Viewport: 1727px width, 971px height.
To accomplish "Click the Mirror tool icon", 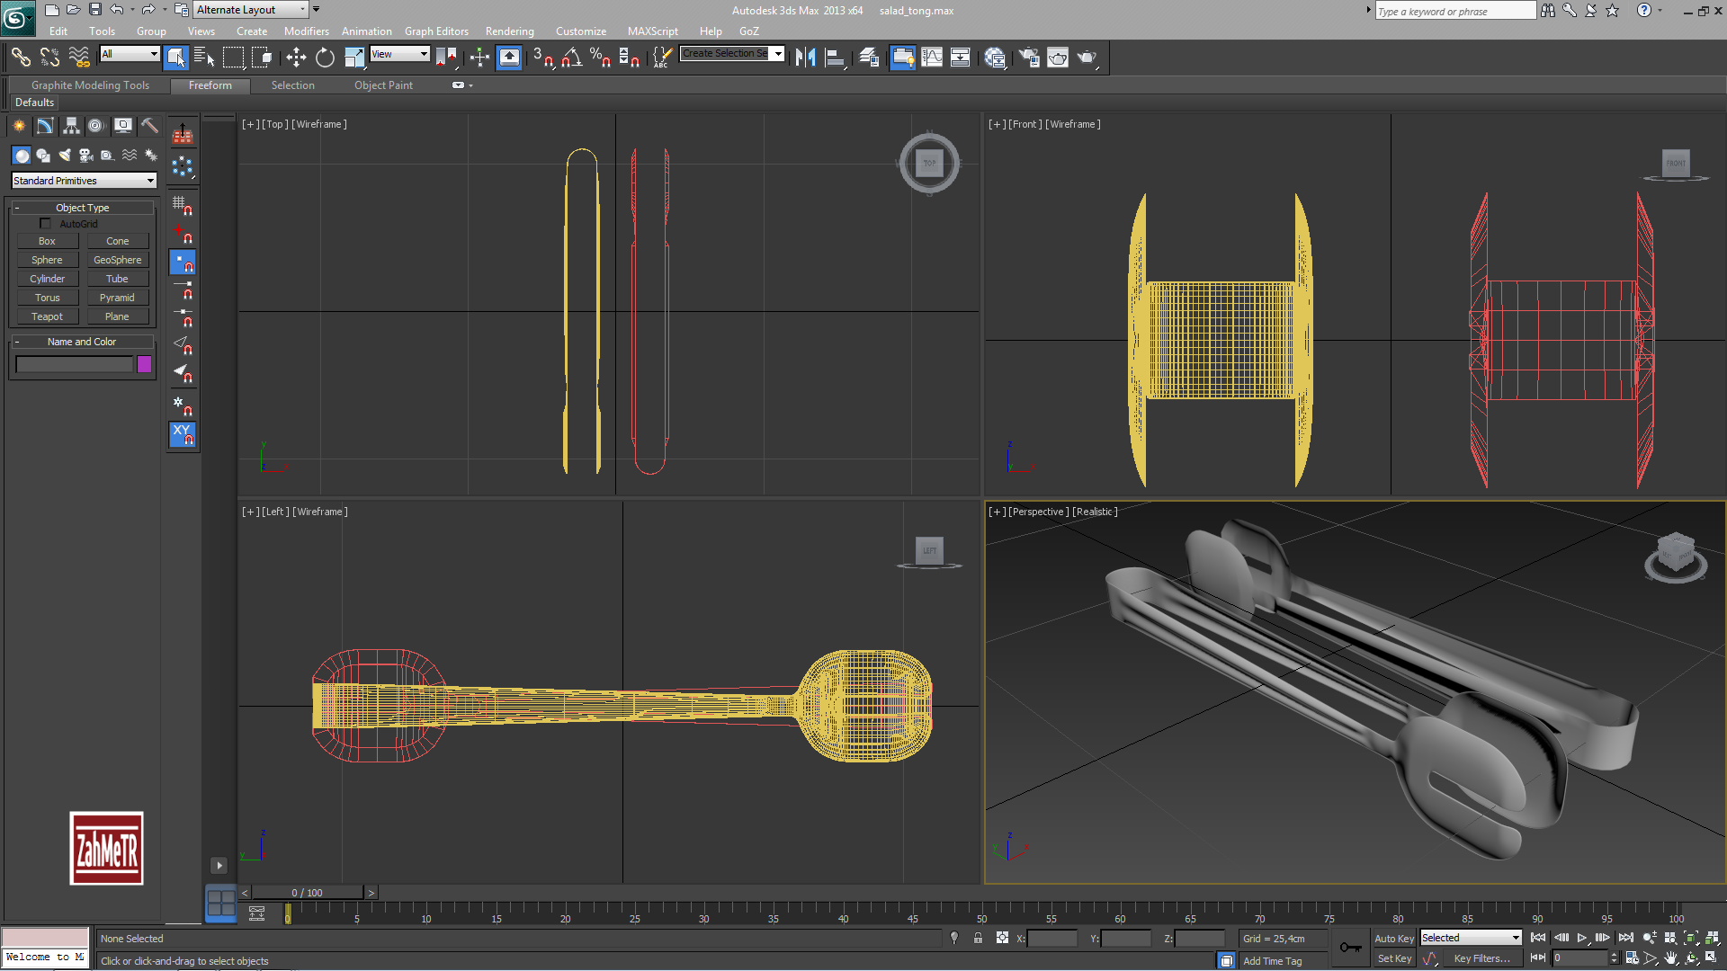I will click(805, 58).
